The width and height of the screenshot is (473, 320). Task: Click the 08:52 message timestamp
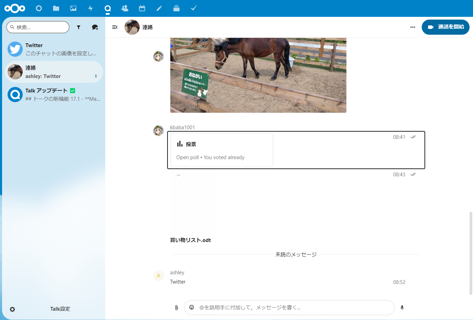[x=399, y=282]
